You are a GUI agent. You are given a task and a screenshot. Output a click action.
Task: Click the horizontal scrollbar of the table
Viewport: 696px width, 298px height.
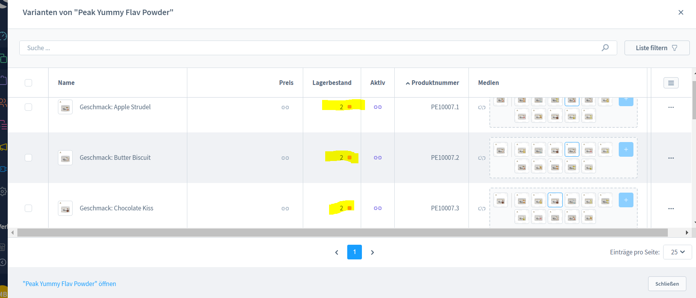(x=343, y=232)
